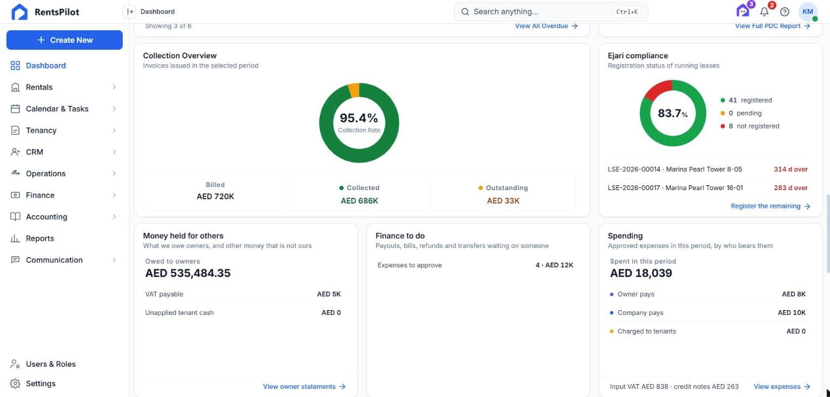This screenshot has height=397, width=830.
Task: Click the Create New button
Action: coord(64,40)
